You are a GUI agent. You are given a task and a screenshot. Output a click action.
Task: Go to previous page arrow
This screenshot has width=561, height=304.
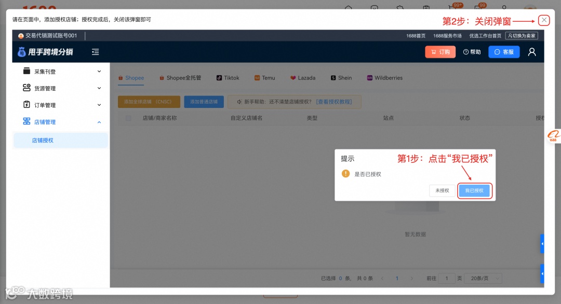click(382, 278)
